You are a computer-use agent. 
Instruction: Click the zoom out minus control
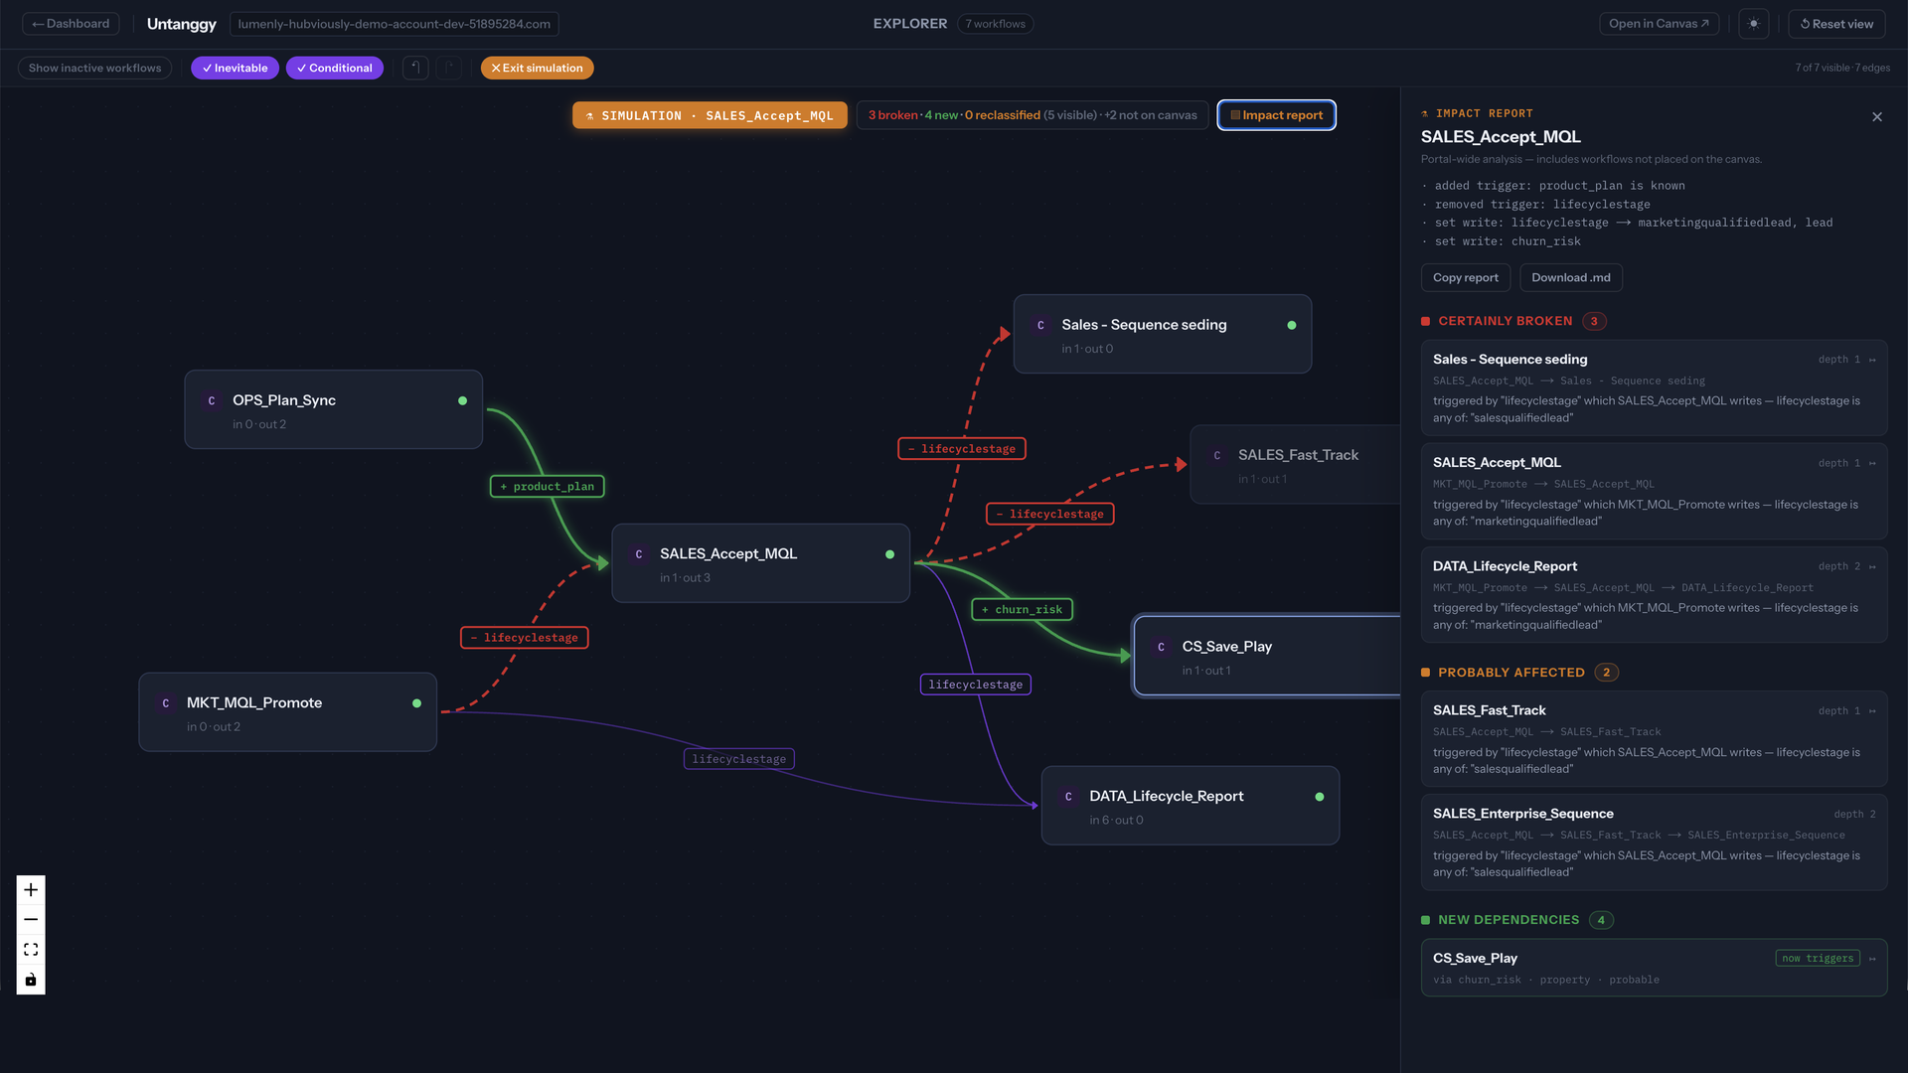click(x=31, y=919)
